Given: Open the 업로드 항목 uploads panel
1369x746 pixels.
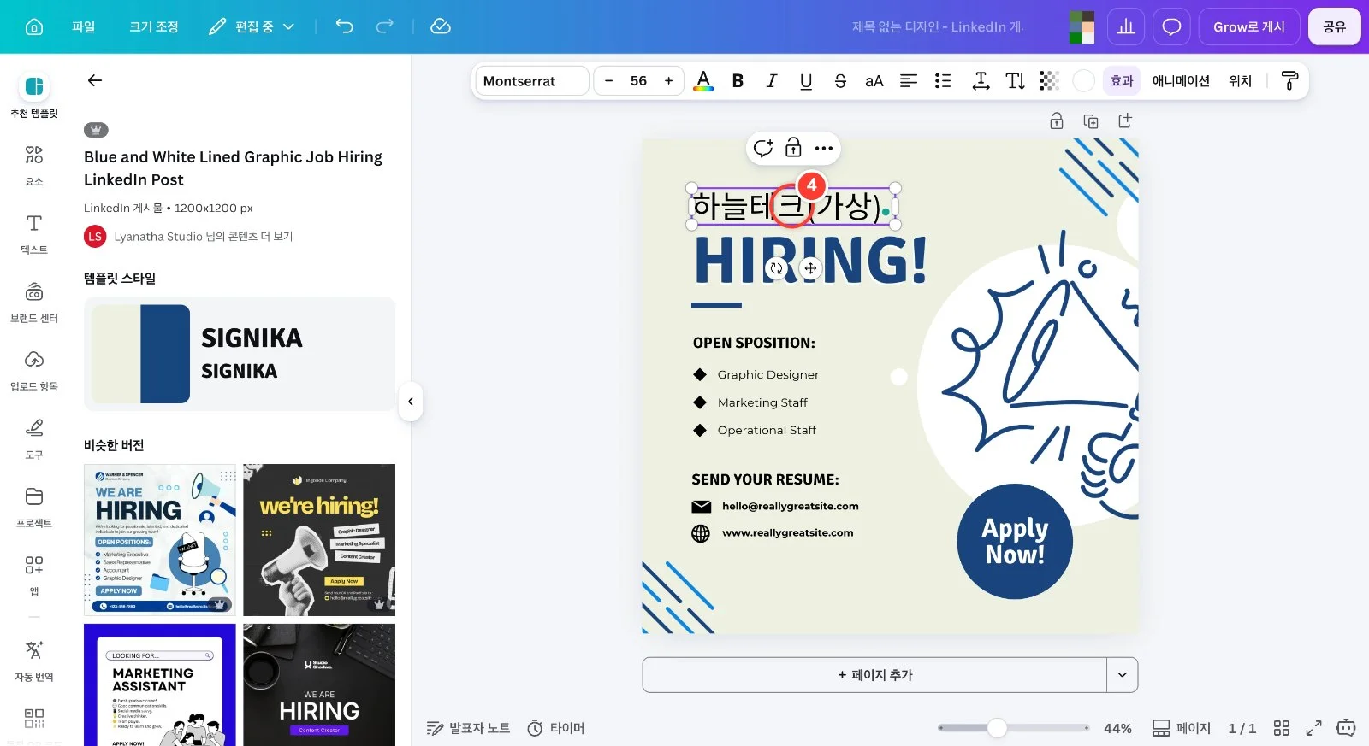Looking at the screenshot, I should tap(34, 370).
